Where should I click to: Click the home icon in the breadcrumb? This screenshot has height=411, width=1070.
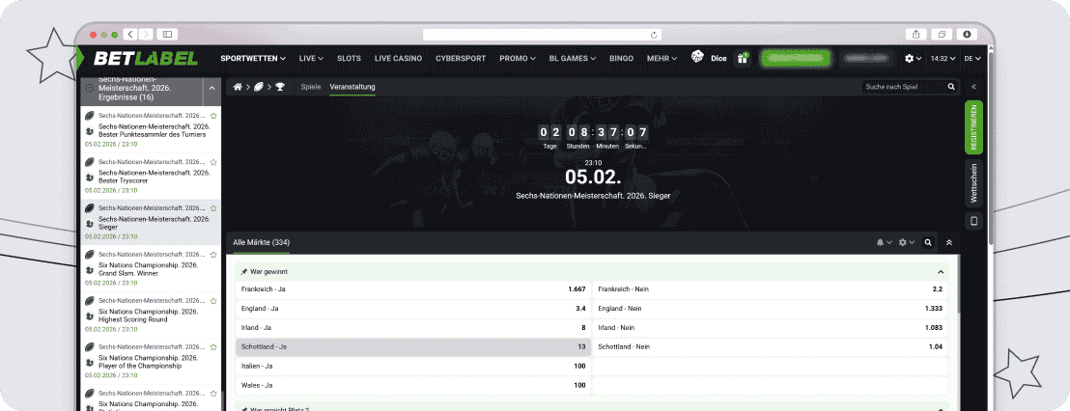pos(238,87)
